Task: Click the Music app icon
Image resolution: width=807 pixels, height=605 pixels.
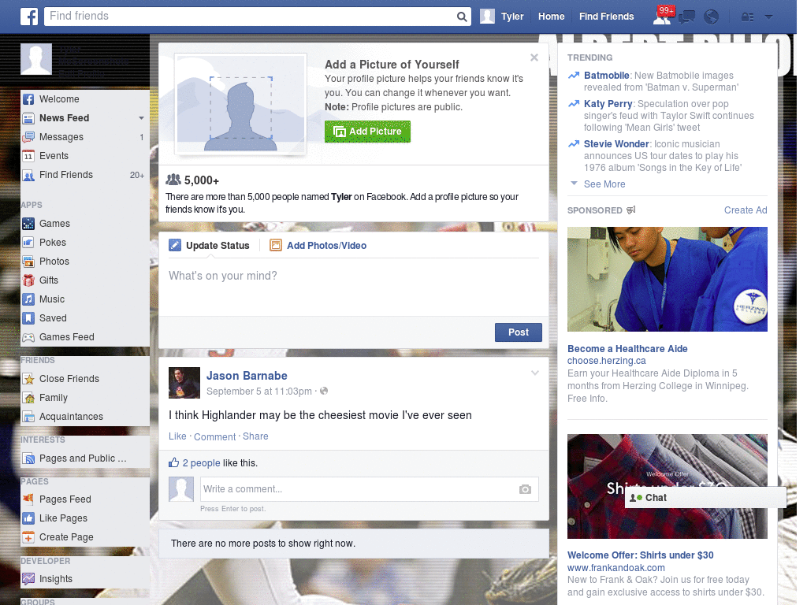Action: tap(29, 299)
